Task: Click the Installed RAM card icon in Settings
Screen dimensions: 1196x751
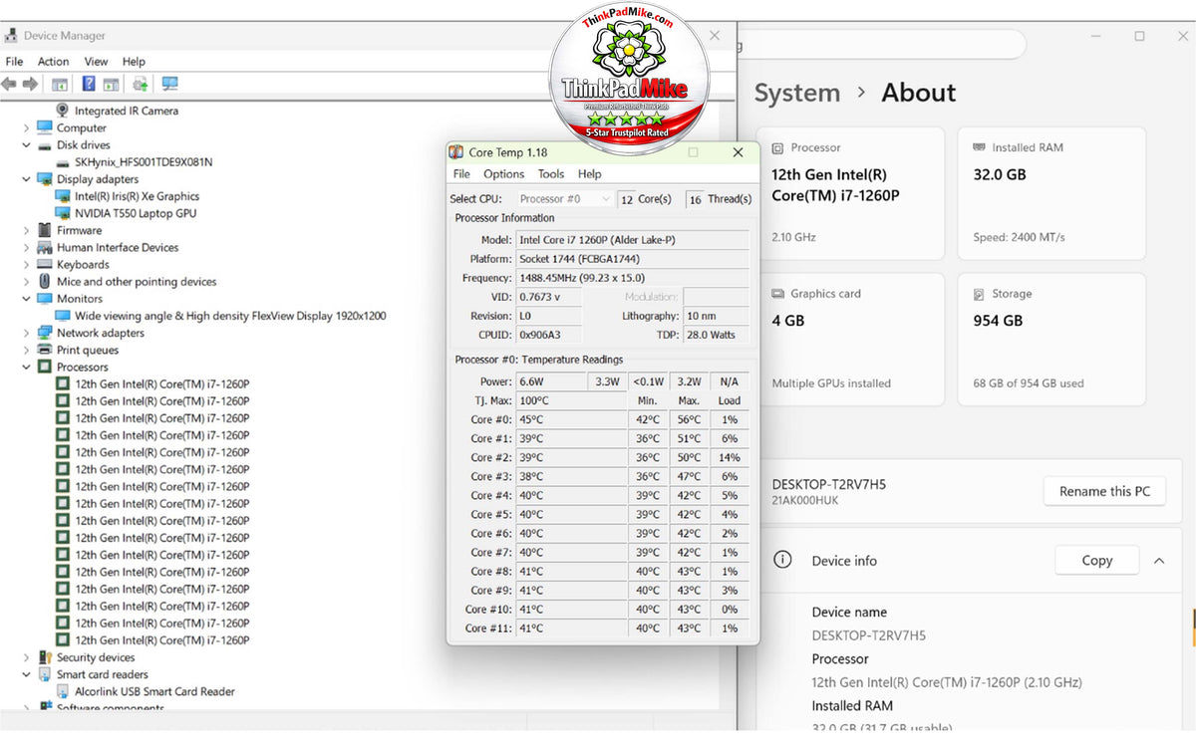Action: click(x=980, y=147)
